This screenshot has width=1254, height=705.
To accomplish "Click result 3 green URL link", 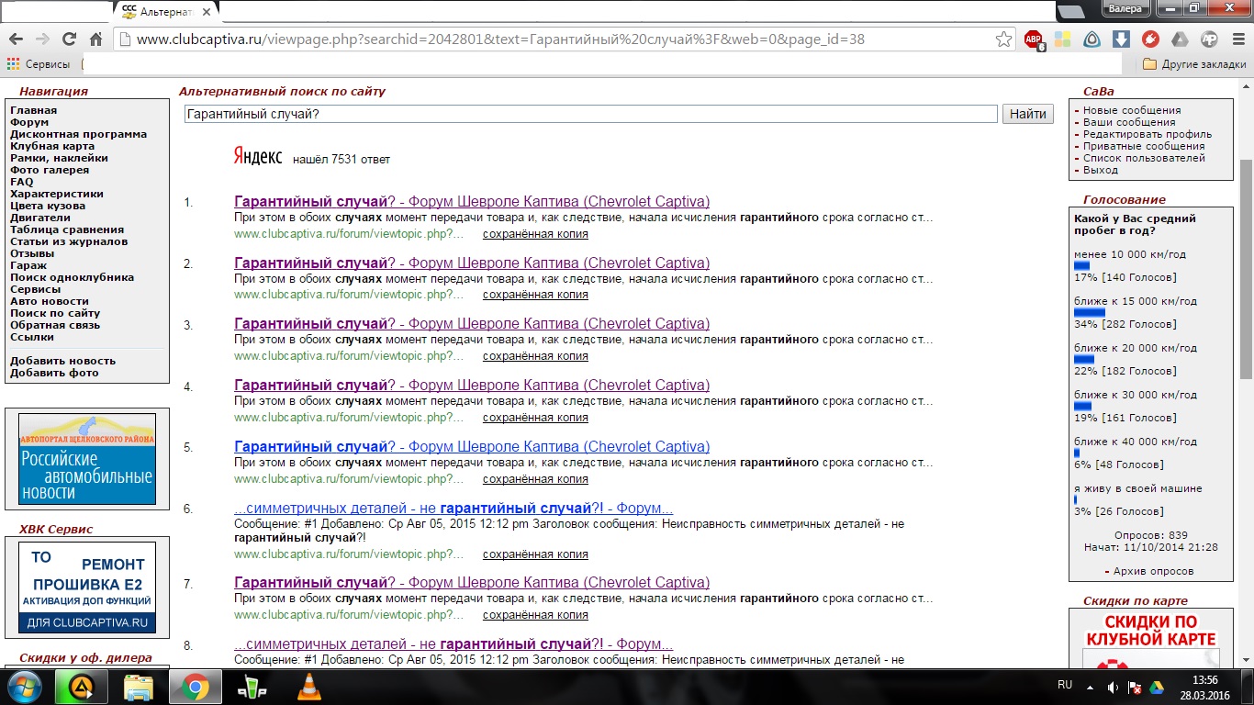I will pyautogui.click(x=349, y=355).
